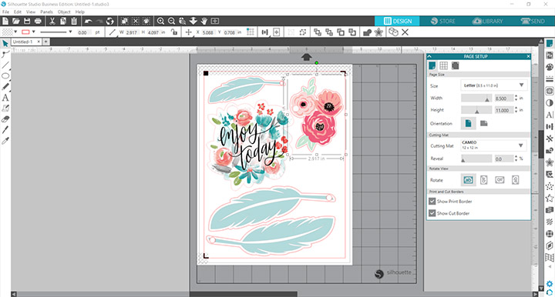Collapse the Page Setup panel chevron
This screenshot has height=297, width=555.
click(x=429, y=56)
